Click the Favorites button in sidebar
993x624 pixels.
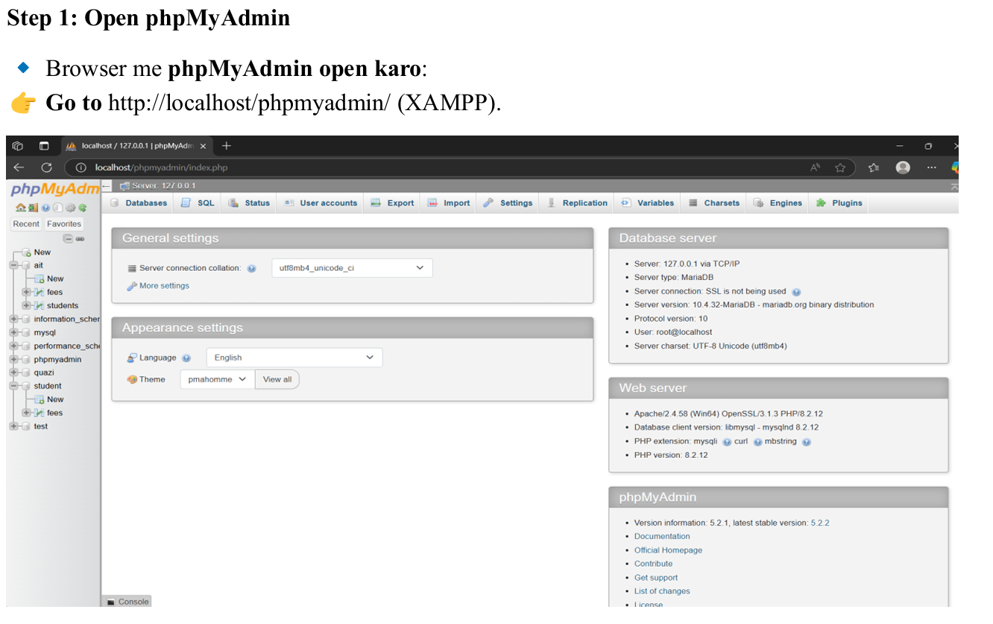coord(64,224)
